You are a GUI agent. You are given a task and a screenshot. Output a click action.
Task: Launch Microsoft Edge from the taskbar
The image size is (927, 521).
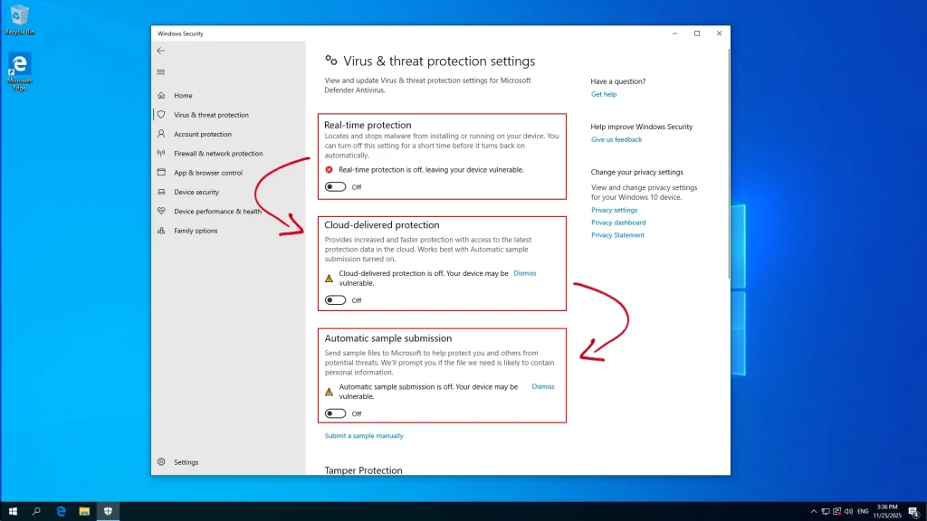pyautogui.click(x=60, y=510)
